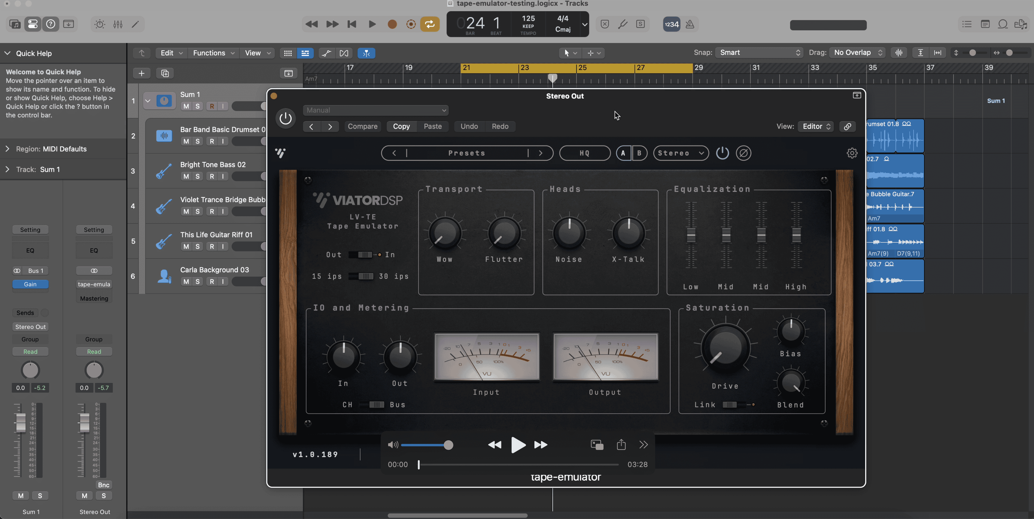
Task: Click the Record button in transport
Action: [x=392, y=25]
